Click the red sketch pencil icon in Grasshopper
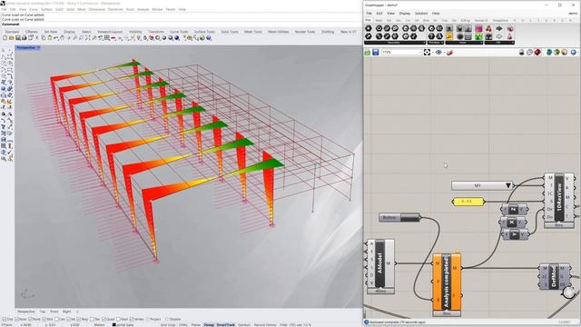Viewport: 581px width, 327px height. click(x=450, y=53)
